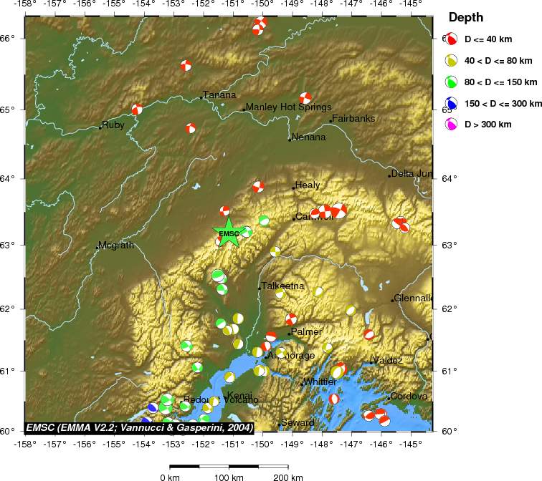The width and height of the screenshot is (542, 481).
Task: Select the red beachball above Manley Hot Springs
Action: click(x=305, y=98)
